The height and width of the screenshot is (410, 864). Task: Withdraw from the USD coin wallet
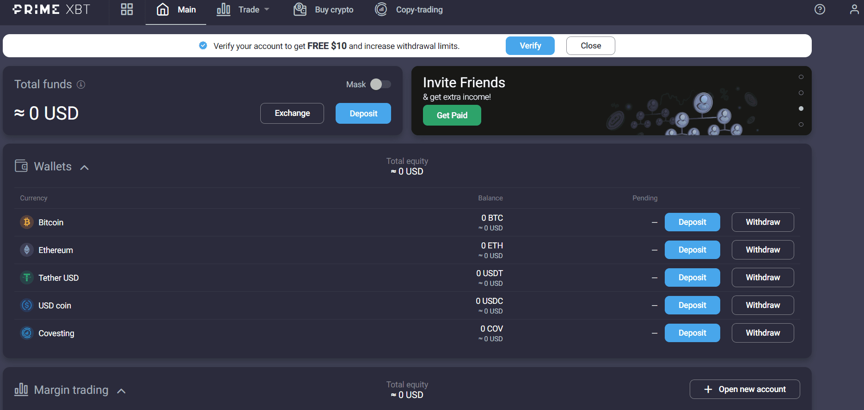coord(763,305)
